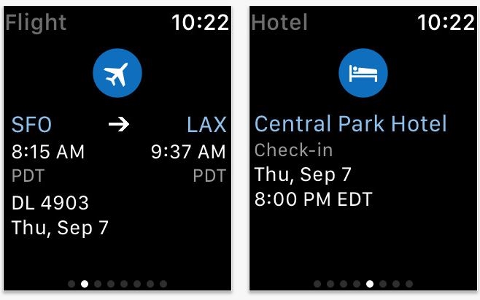Image resolution: width=480 pixels, height=300 pixels.
Task: Select flight number DL 4903
Action: (50, 202)
